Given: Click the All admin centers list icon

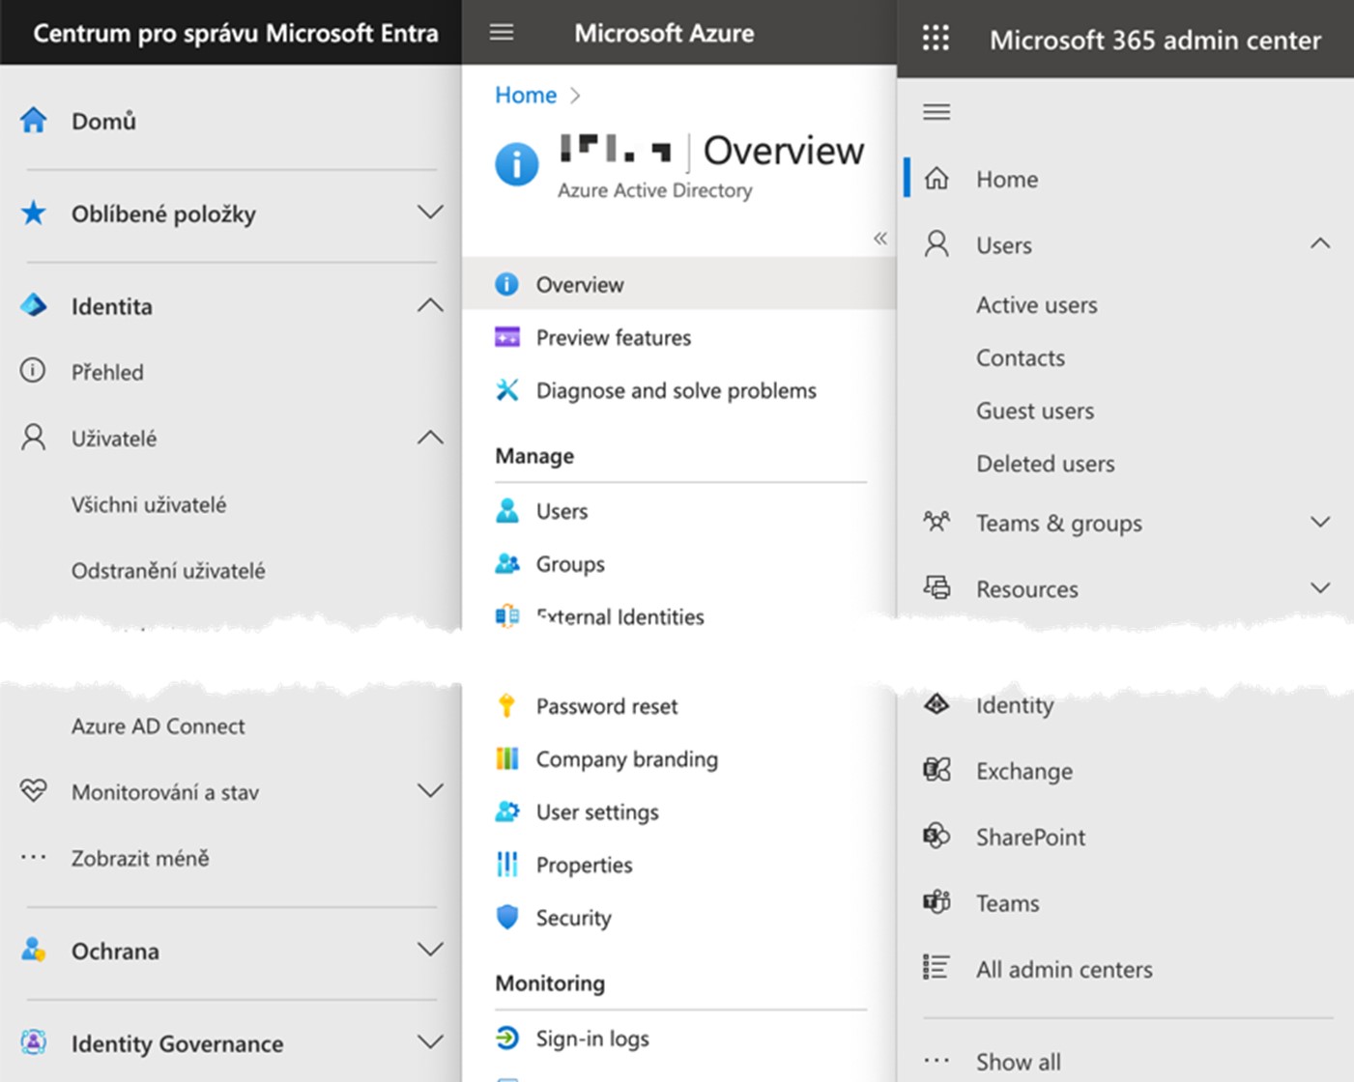Looking at the screenshot, I should (936, 967).
